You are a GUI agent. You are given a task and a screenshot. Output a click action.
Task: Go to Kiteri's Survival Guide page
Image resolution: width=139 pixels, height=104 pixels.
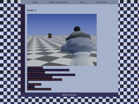[58, 2]
